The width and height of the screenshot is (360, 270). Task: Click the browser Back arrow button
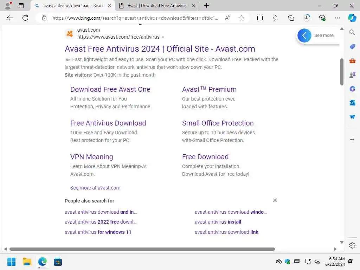[x=9, y=18]
